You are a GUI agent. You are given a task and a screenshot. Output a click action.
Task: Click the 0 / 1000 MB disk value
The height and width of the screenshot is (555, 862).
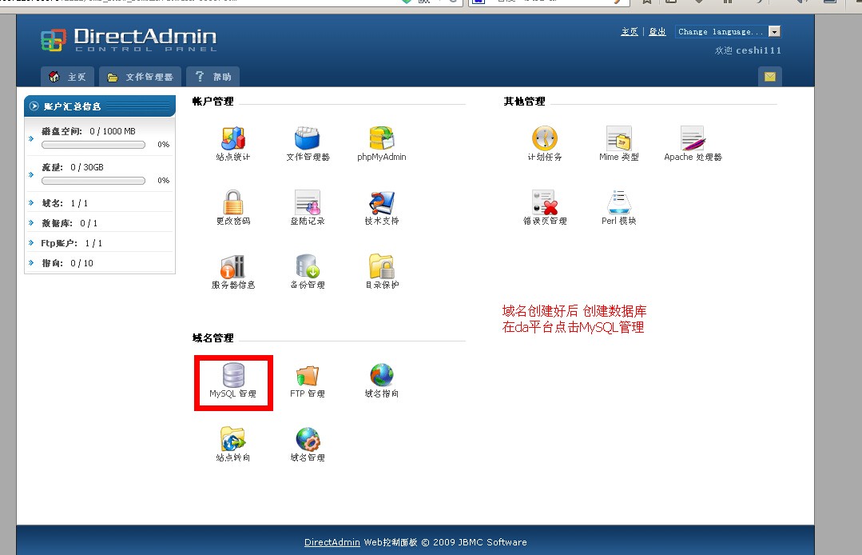pos(113,131)
